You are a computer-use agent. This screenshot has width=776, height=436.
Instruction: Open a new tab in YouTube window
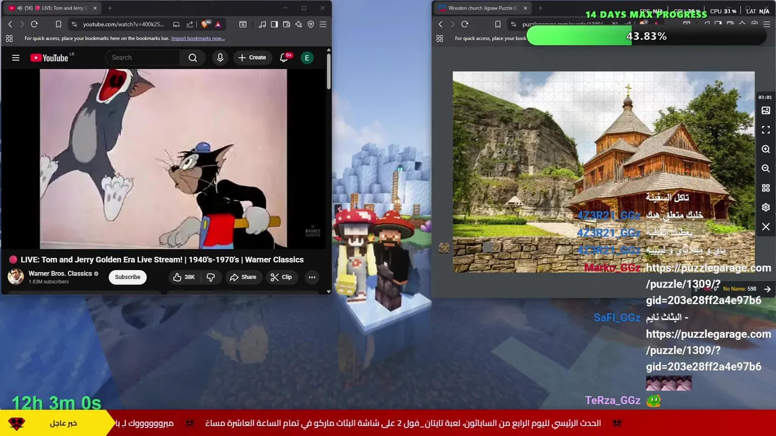(110, 8)
